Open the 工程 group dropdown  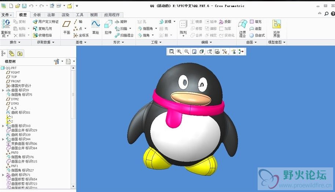coord(156,42)
